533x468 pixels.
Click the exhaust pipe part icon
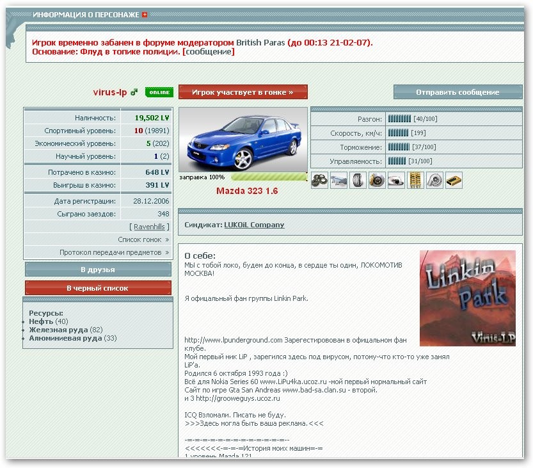click(396, 181)
